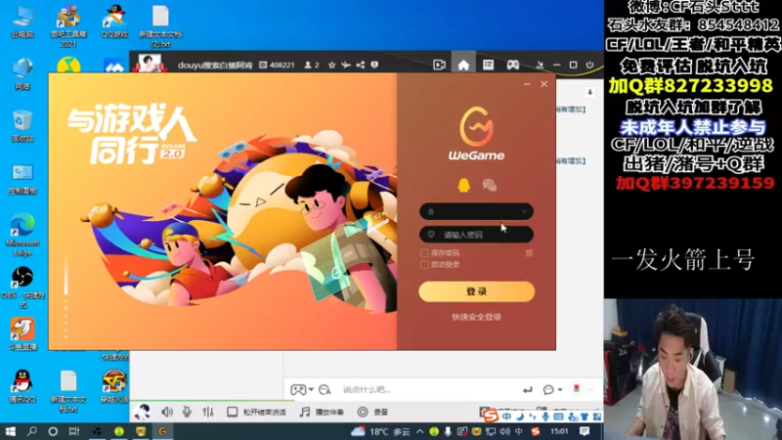This screenshot has width=782, height=440.
Task: Open Microsoft Edge desktop shortcut
Action: tap(22, 235)
